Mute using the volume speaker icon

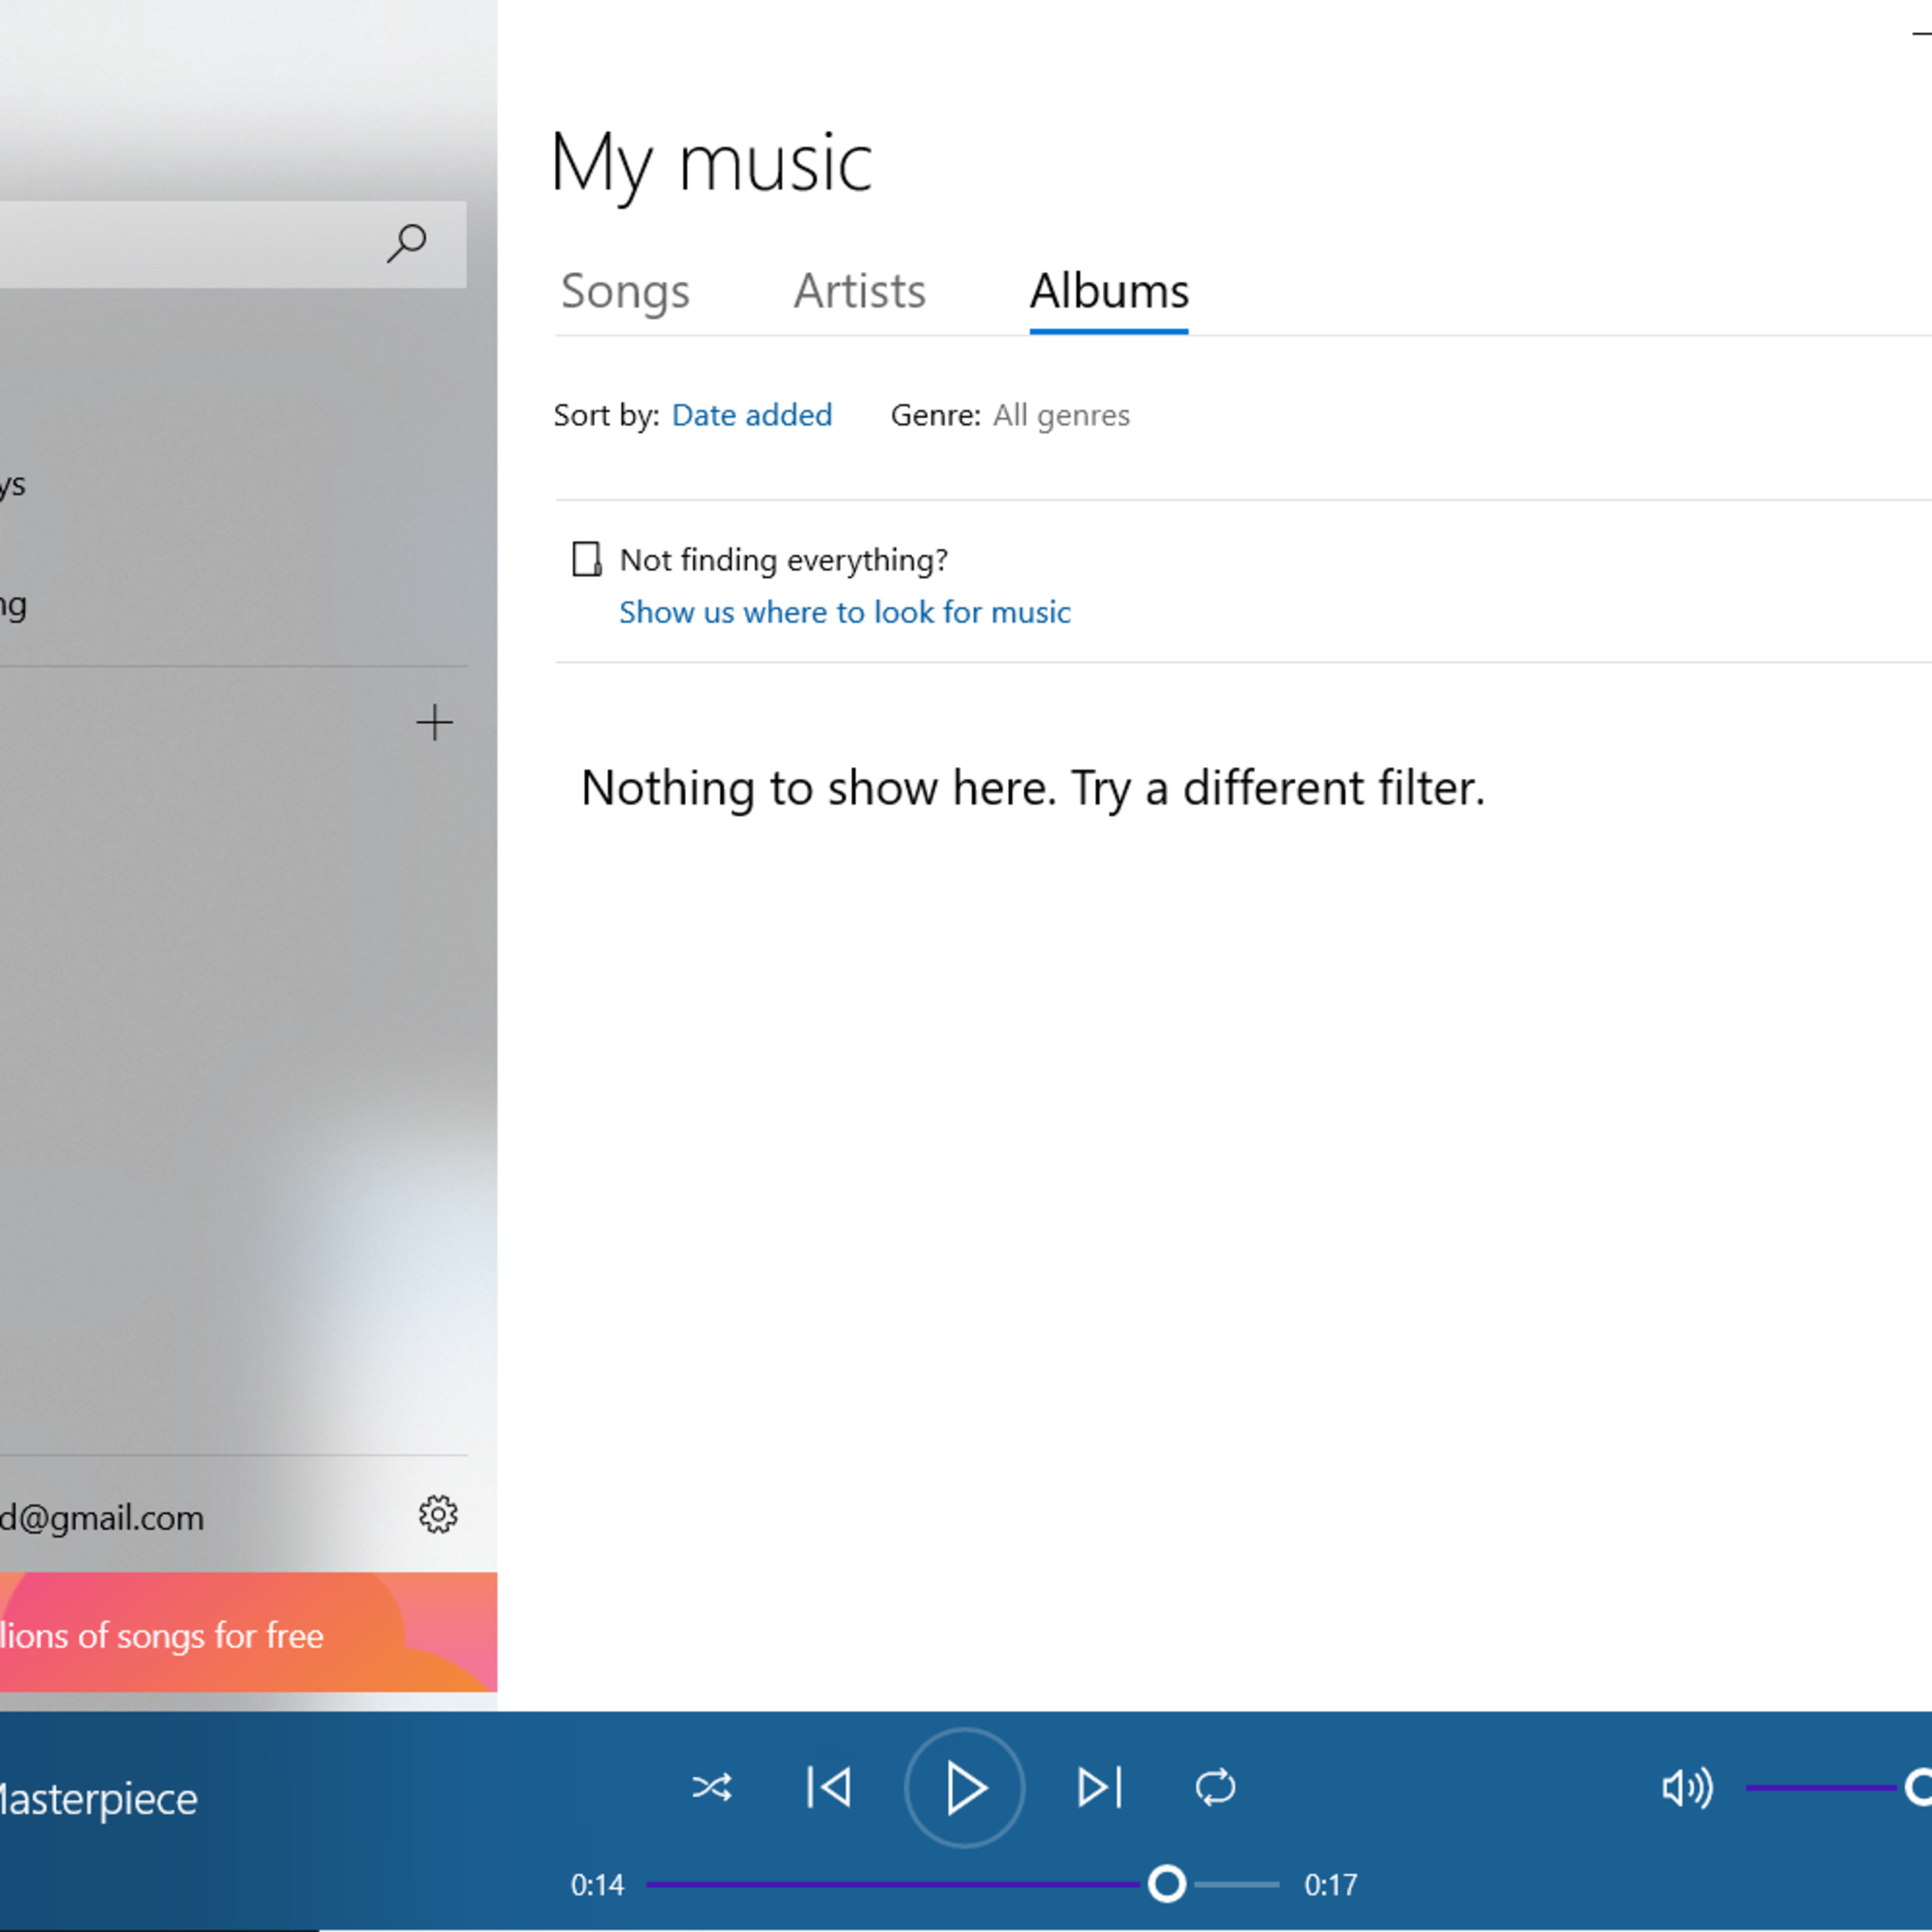1687,1787
